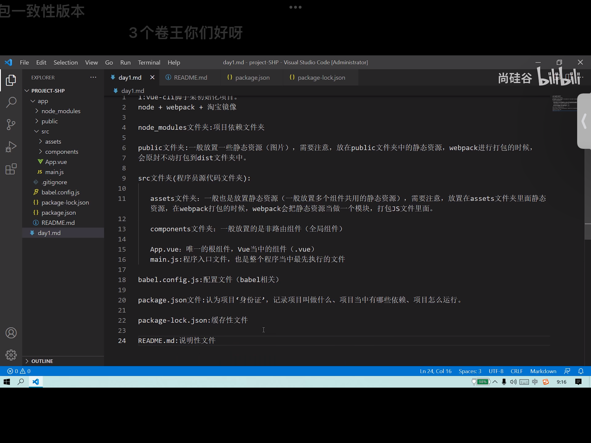
Task: Switch to the package.json tab
Action: 252,78
